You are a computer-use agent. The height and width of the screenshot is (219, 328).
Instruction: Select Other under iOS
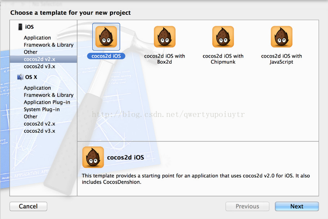point(31,52)
